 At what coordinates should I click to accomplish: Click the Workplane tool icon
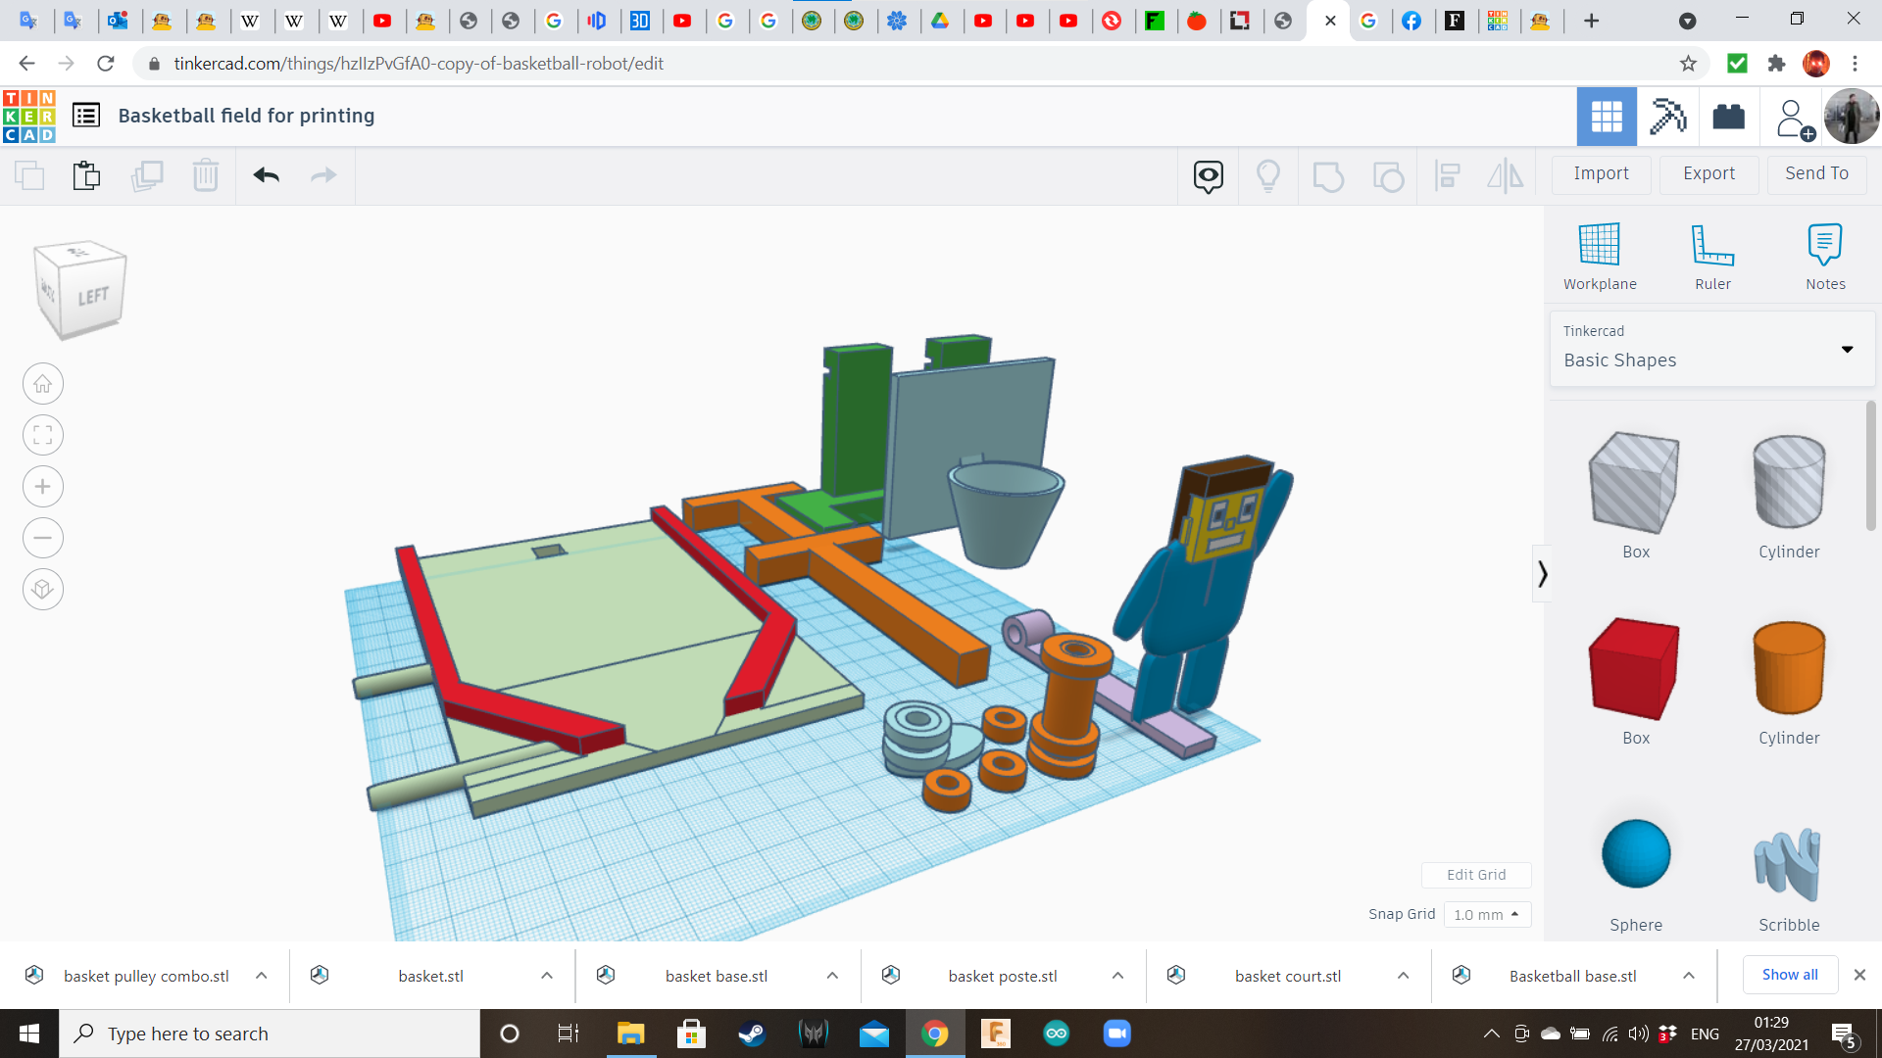[1599, 245]
